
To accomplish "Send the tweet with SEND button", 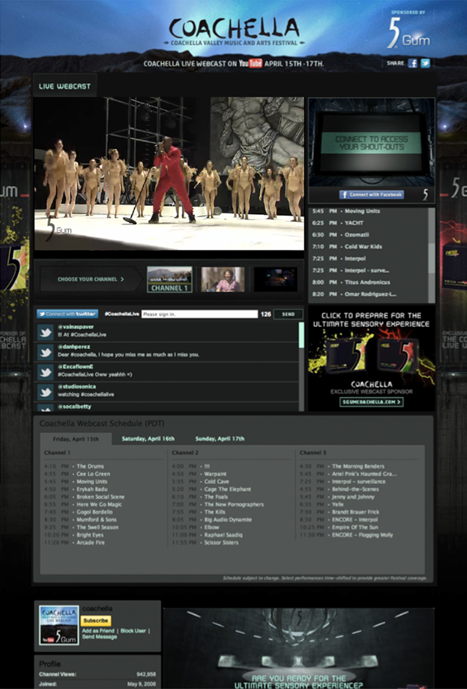I will pyautogui.click(x=288, y=314).
